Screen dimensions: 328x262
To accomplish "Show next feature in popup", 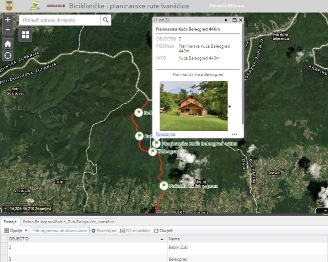I will tap(227, 20).
